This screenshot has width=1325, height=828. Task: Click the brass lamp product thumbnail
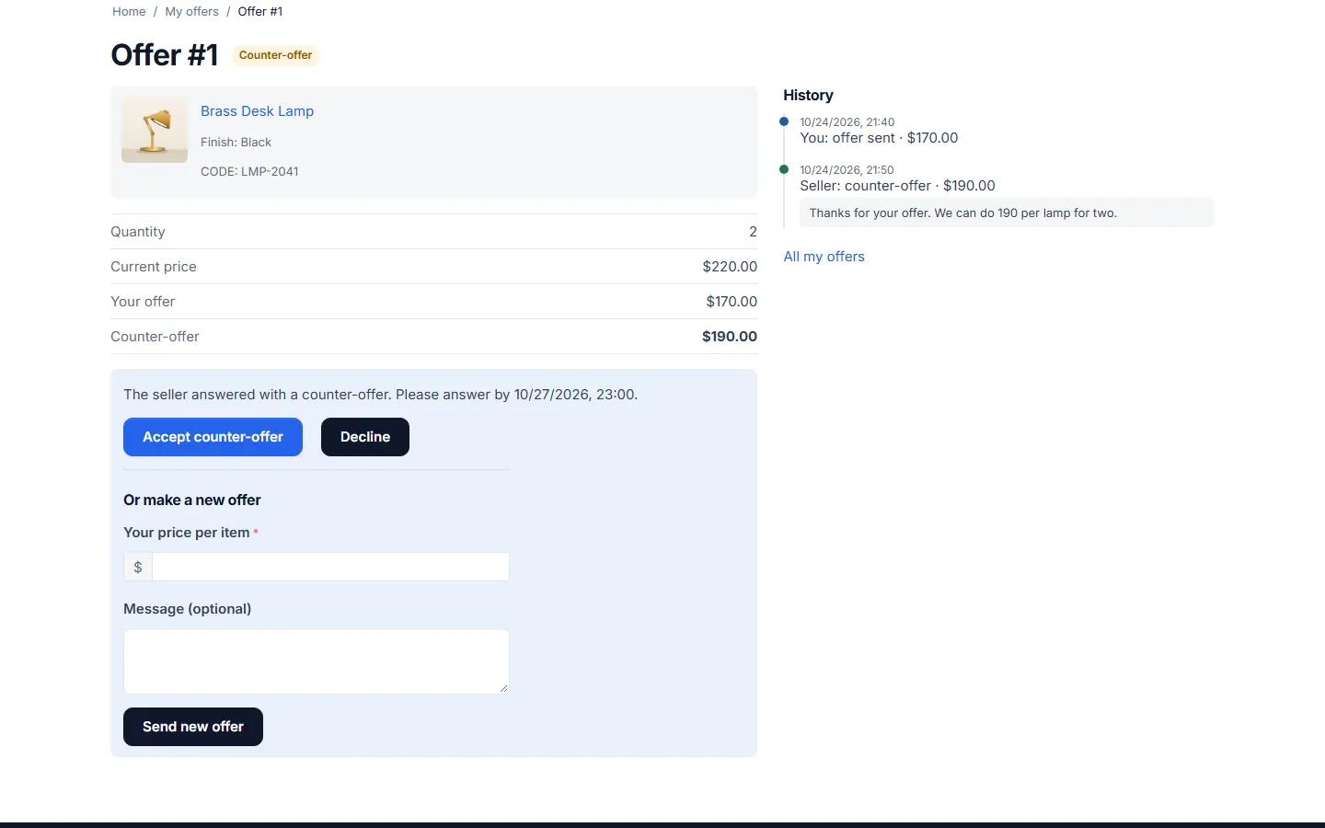click(155, 130)
